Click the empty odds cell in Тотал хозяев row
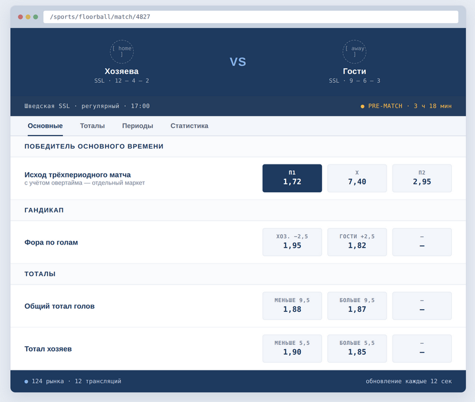 click(422, 349)
